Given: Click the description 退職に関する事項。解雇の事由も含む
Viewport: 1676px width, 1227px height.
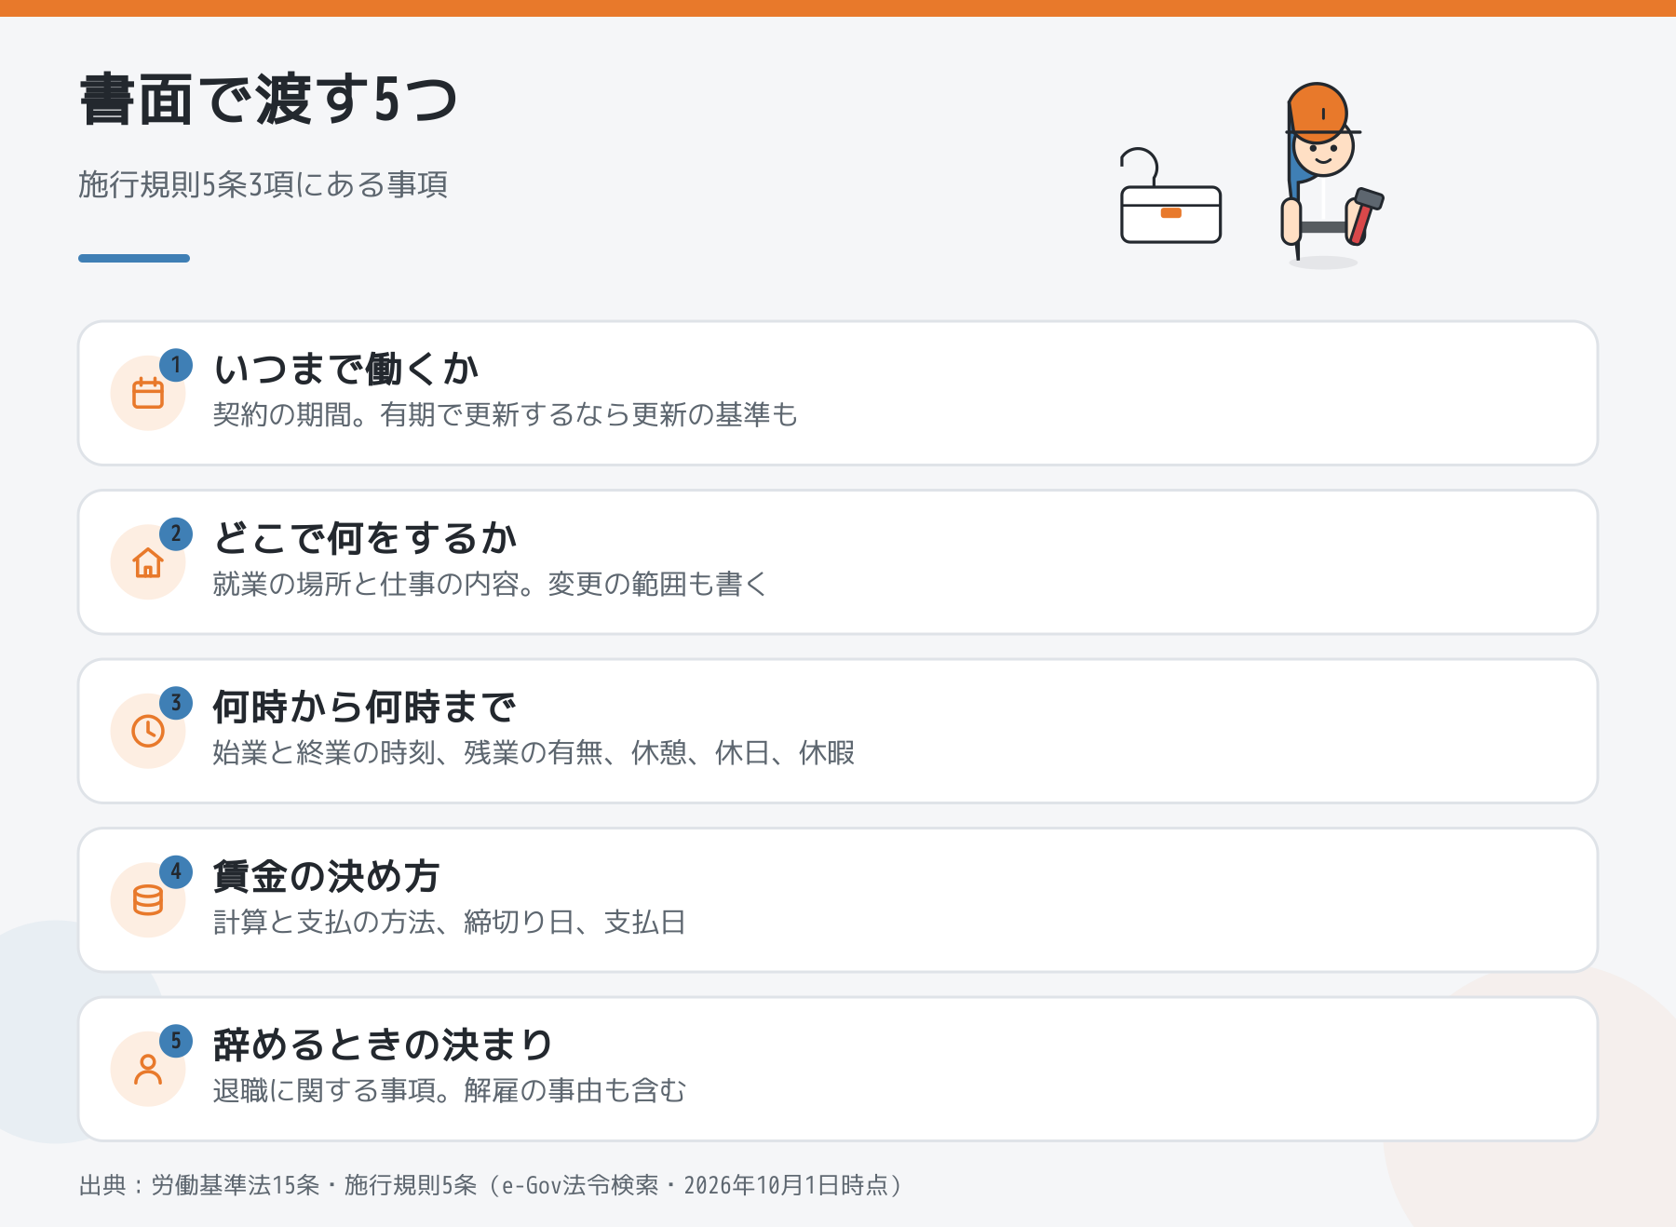Looking at the screenshot, I should (450, 1090).
